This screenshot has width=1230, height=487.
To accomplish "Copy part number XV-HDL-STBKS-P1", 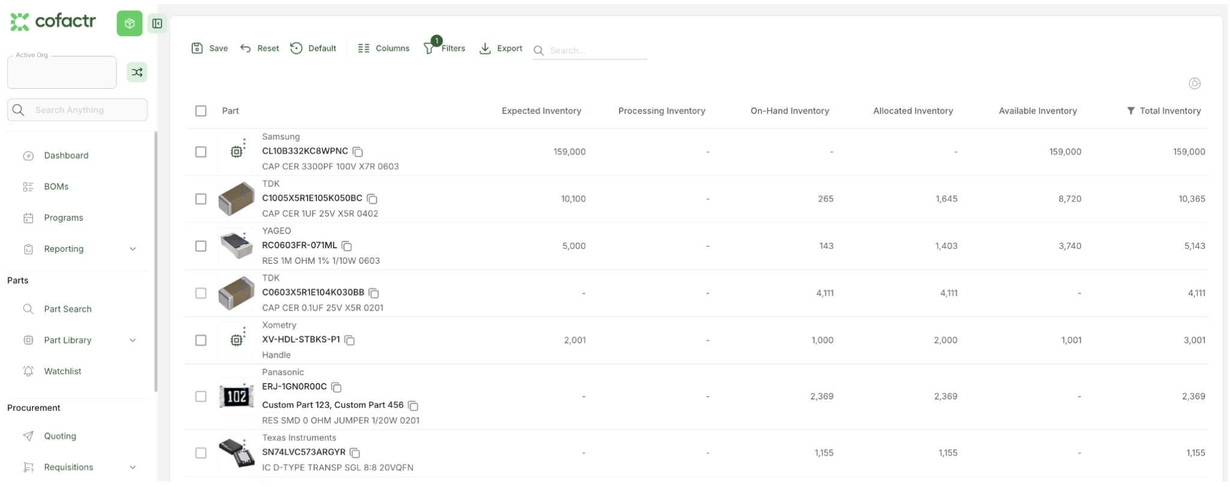I will 350,340.
